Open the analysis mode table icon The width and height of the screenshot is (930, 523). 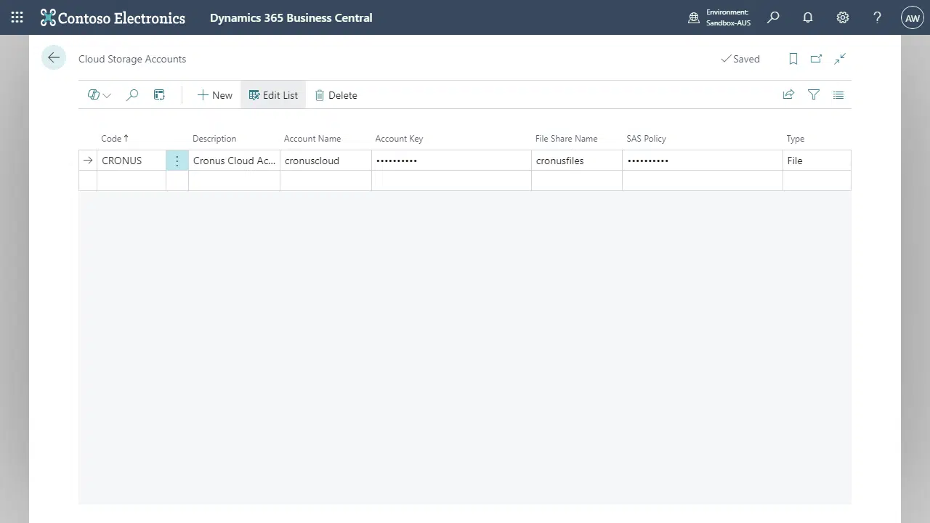tap(159, 95)
